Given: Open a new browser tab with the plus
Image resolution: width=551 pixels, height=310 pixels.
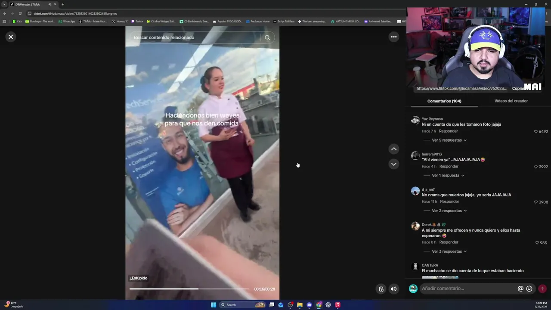Looking at the screenshot, I should coord(62,4).
